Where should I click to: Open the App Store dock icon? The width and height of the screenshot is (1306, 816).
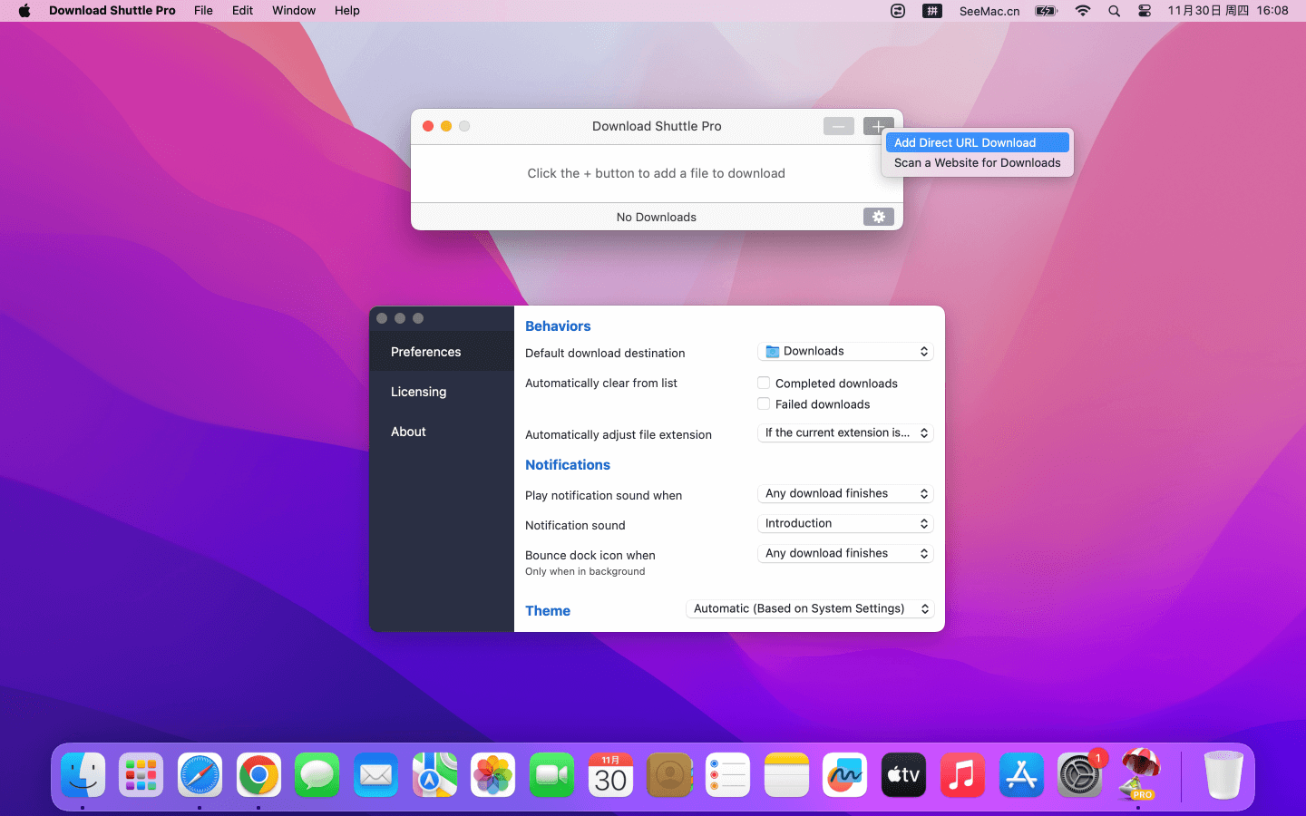tap(1021, 775)
